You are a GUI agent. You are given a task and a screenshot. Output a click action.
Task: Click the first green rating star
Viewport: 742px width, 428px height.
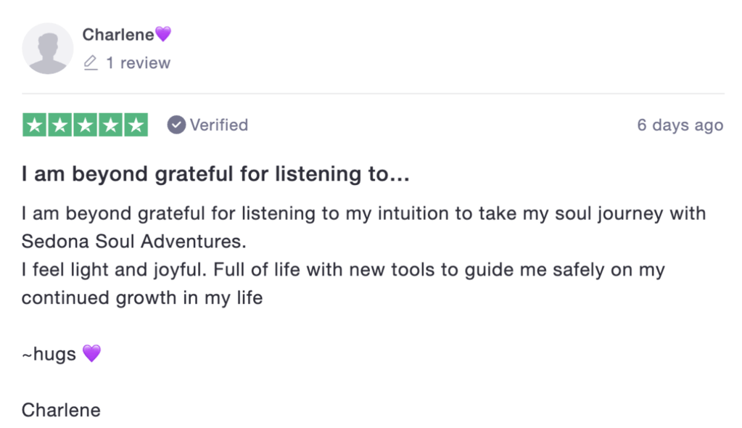point(34,125)
